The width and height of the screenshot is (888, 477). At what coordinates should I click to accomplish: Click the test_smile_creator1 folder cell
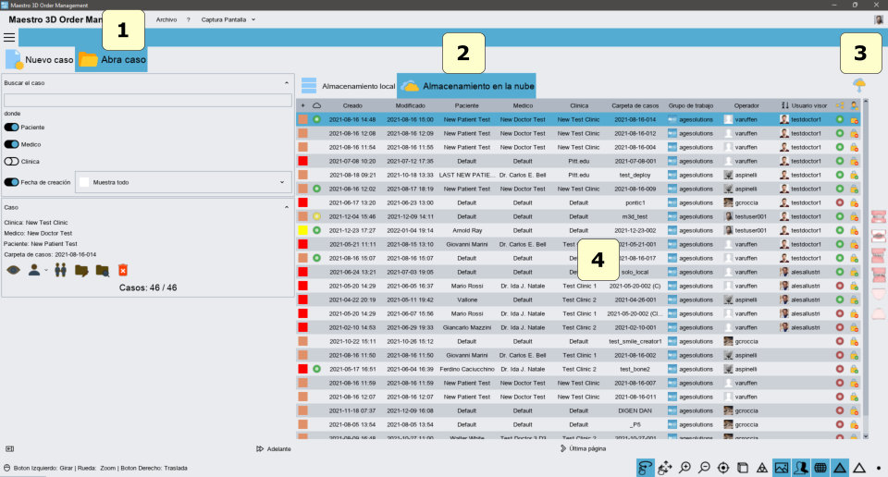pyautogui.click(x=635, y=342)
